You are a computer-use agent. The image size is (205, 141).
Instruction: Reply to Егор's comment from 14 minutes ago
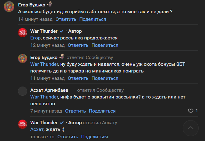[x=66, y=19]
